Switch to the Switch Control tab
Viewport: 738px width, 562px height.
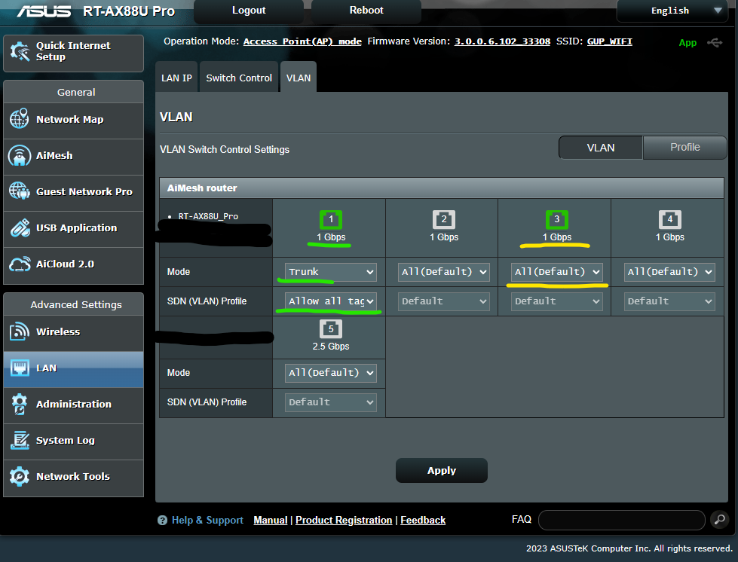click(239, 78)
